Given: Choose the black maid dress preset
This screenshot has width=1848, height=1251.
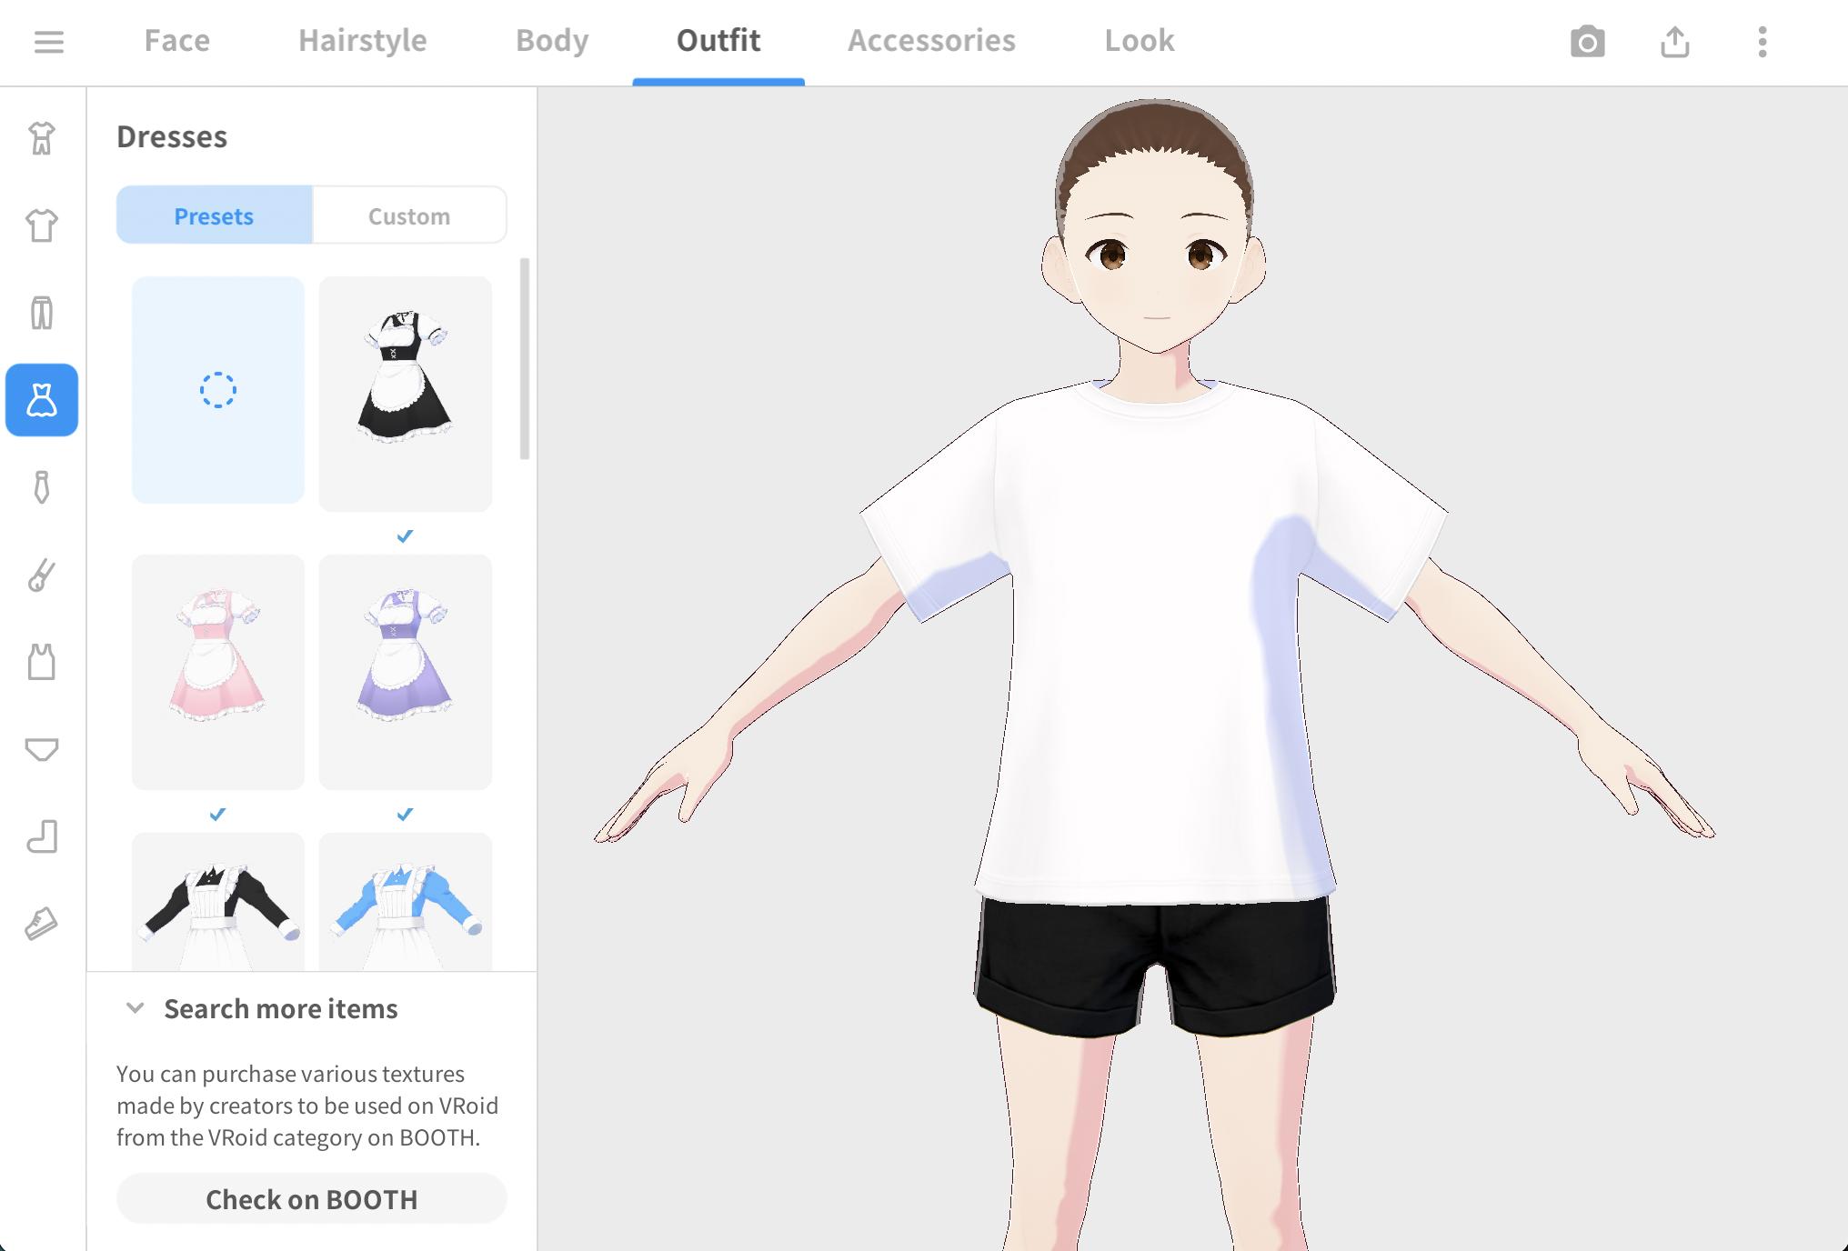Looking at the screenshot, I should pos(406,394).
